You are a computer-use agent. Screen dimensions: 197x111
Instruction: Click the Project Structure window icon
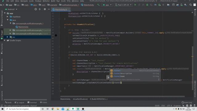pos(173,5)
